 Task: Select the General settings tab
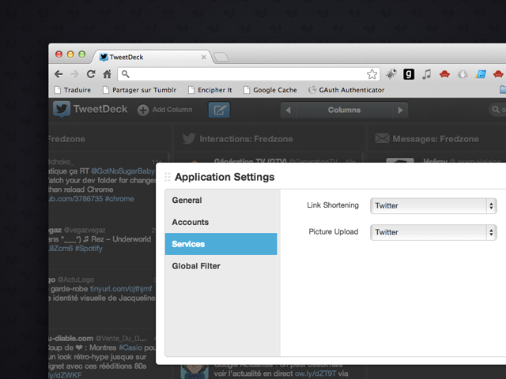tap(221, 200)
